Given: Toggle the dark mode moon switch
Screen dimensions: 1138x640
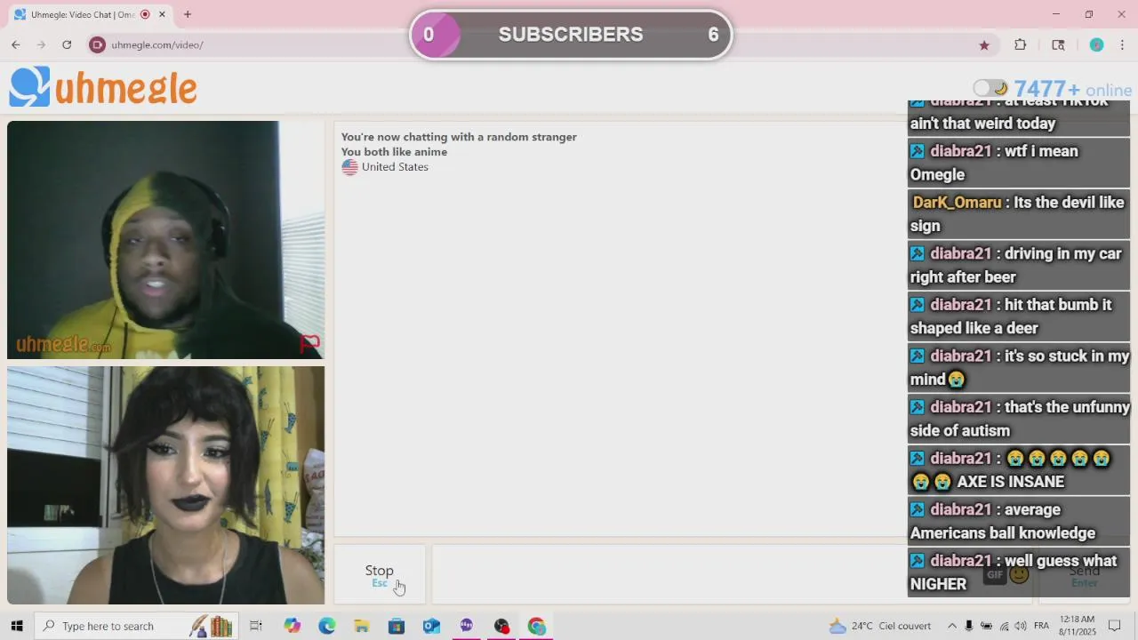Looking at the screenshot, I should pyautogui.click(x=990, y=88).
